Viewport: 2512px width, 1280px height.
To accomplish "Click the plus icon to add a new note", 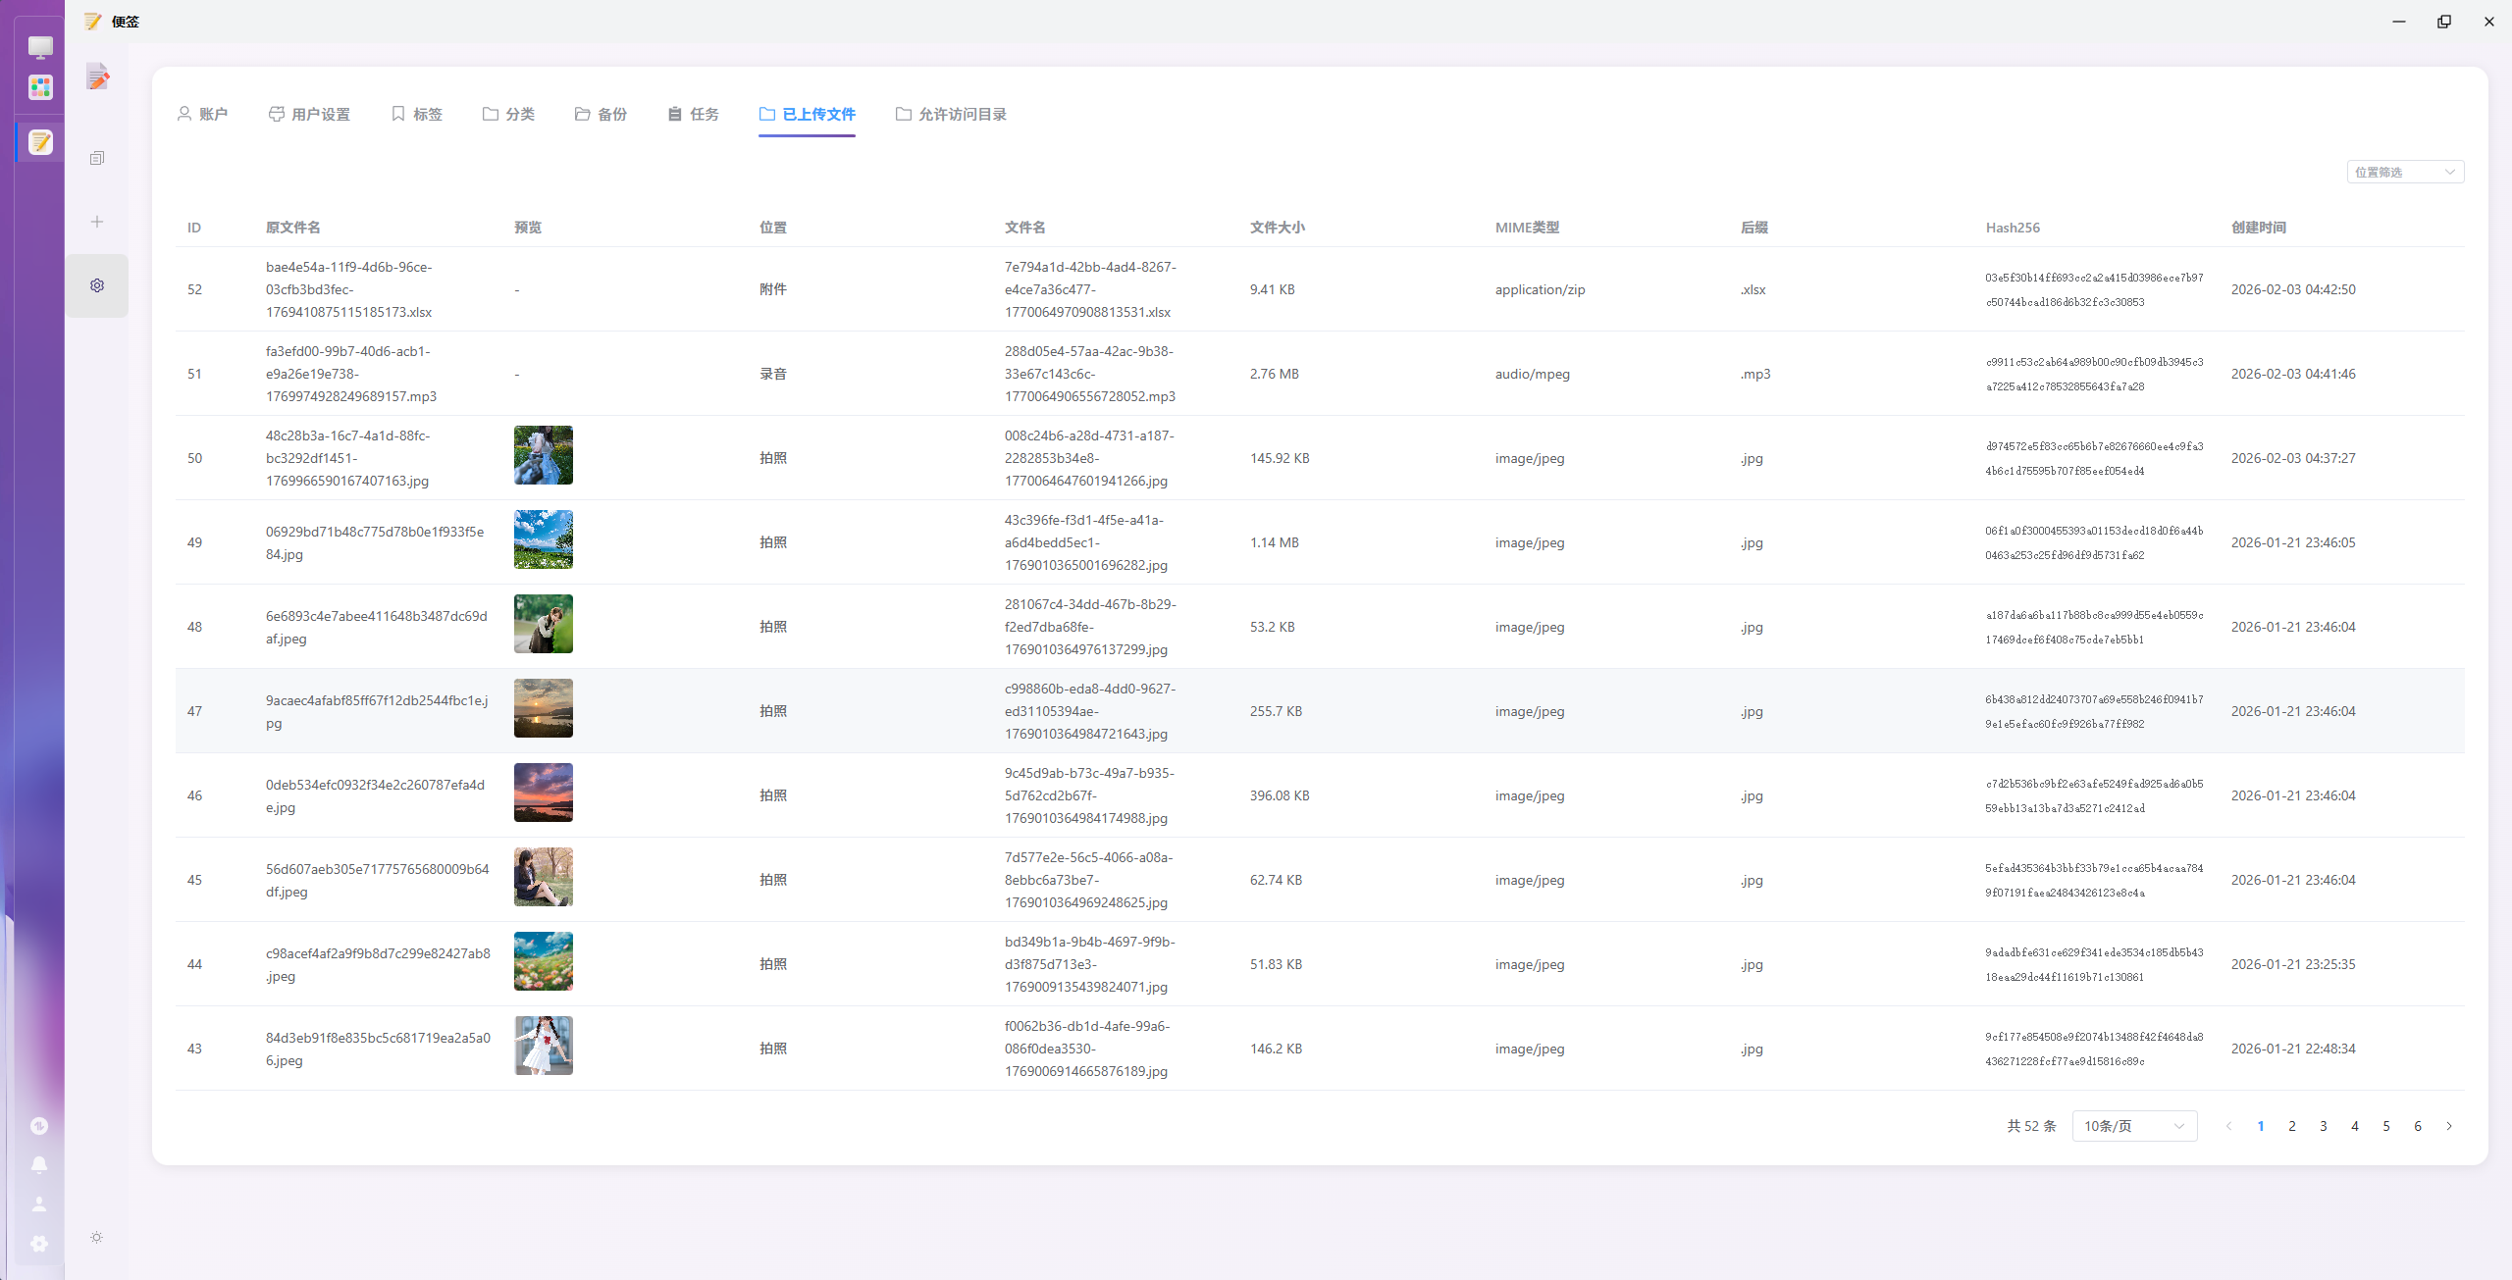I will [97, 222].
